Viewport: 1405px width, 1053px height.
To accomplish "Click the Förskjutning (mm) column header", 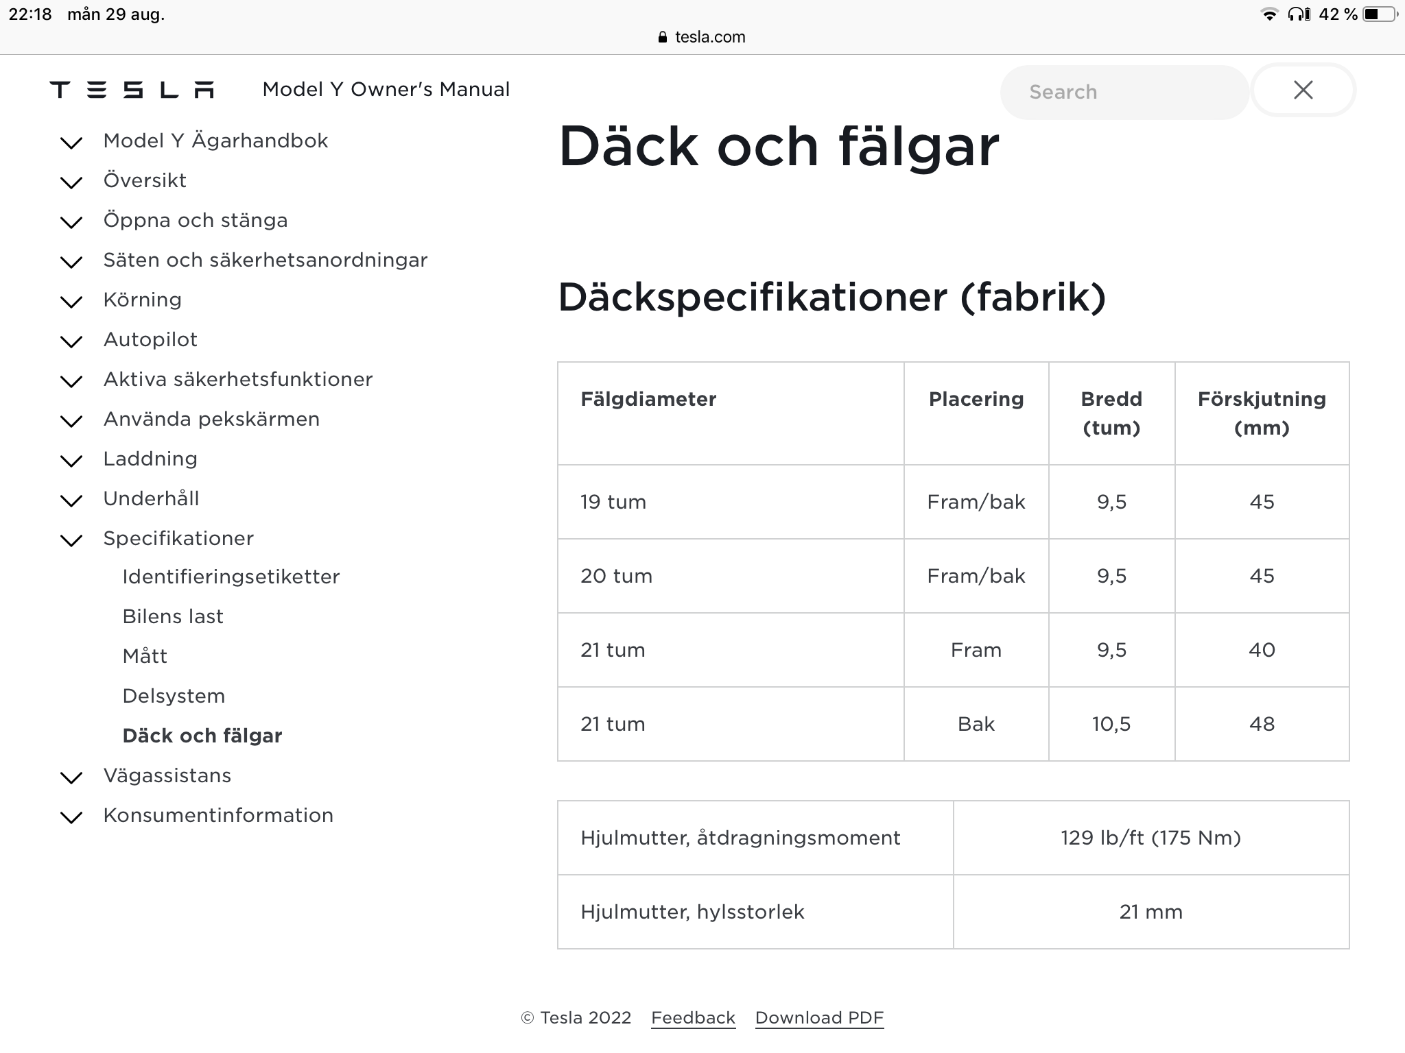I will 1262,413.
